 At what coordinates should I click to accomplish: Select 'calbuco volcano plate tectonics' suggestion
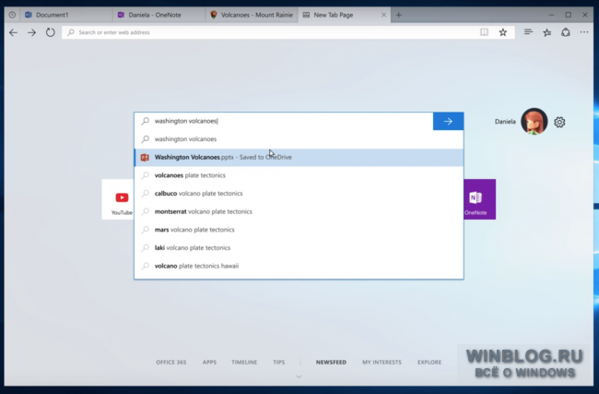click(299, 193)
